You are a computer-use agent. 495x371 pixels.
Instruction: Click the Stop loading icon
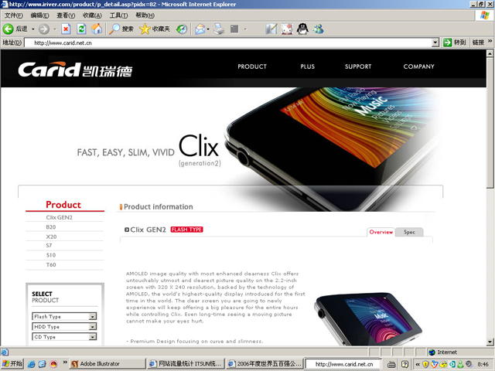pos(66,29)
